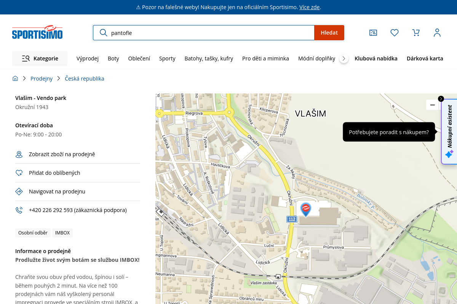457x304 pixels.
Task: Click the IMBOX tag
Action: click(x=62, y=233)
